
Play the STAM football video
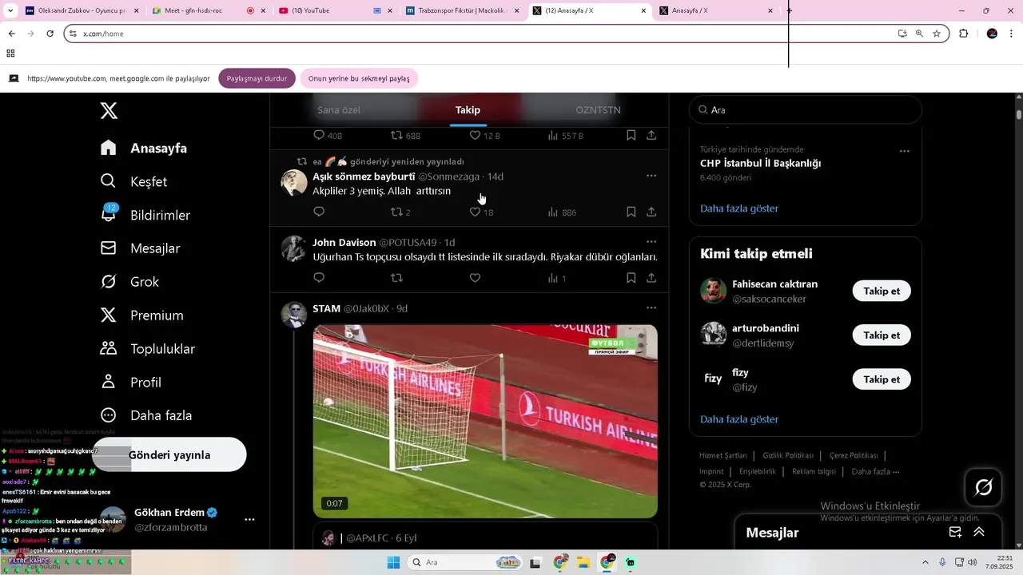coord(485,421)
